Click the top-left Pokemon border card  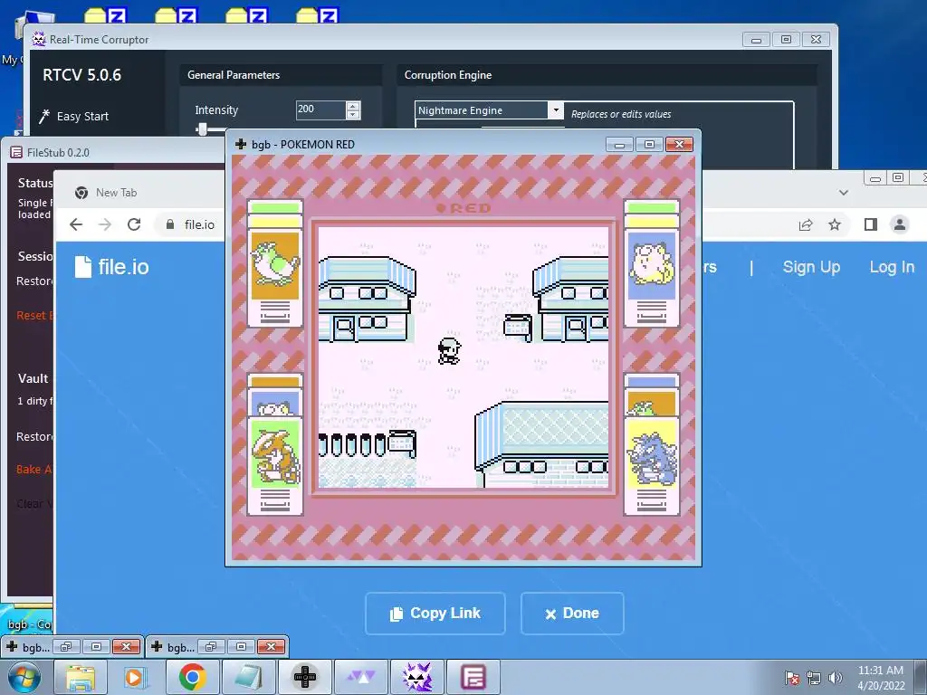point(275,263)
